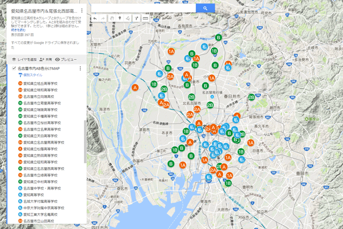The width and height of the screenshot is (343, 229).
Task: Select 名古屋市立向陽高校 in the list
Action: [39, 97]
